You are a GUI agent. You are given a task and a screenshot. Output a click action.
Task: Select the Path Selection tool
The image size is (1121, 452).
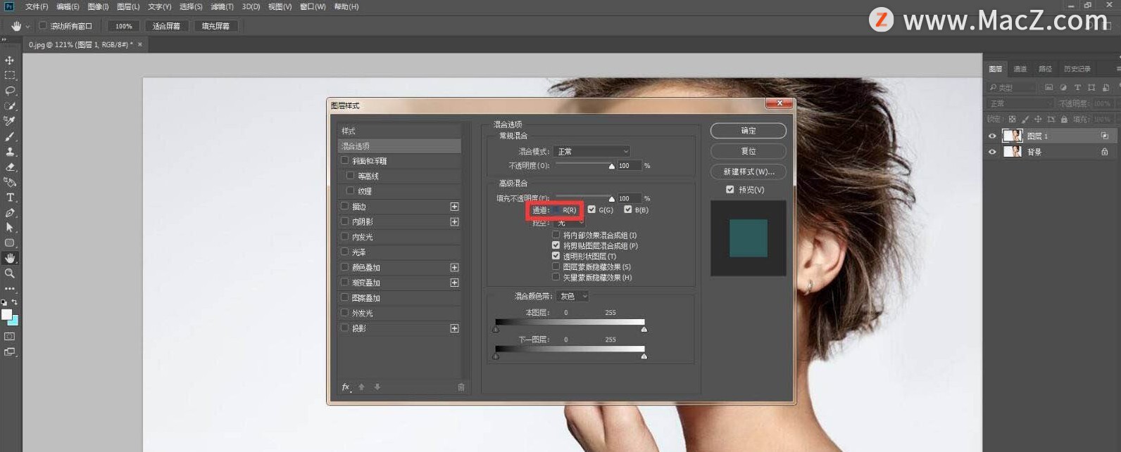pos(10,227)
